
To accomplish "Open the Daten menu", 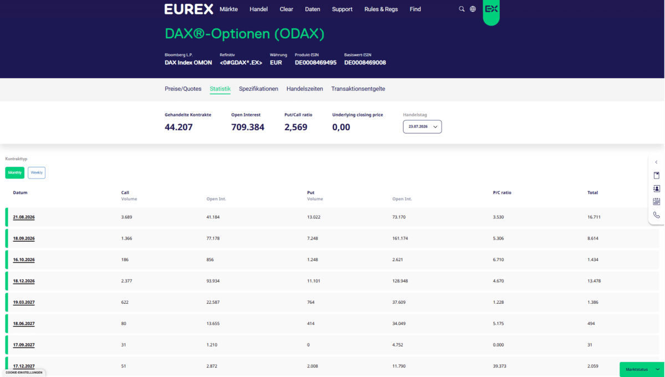I will (x=313, y=9).
